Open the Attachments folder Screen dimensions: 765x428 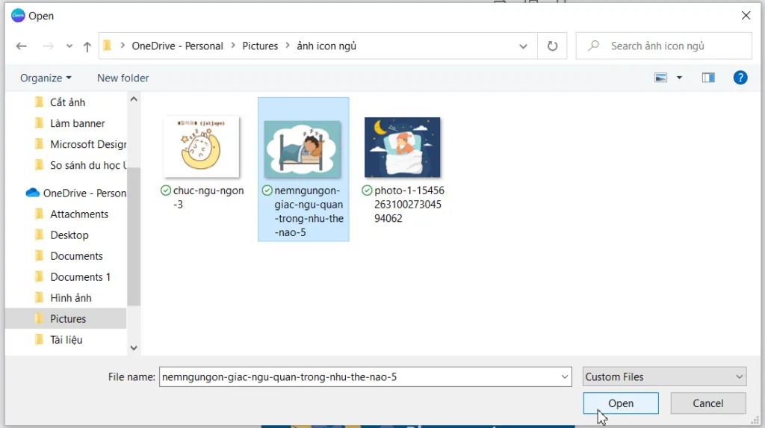pos(79,214)
